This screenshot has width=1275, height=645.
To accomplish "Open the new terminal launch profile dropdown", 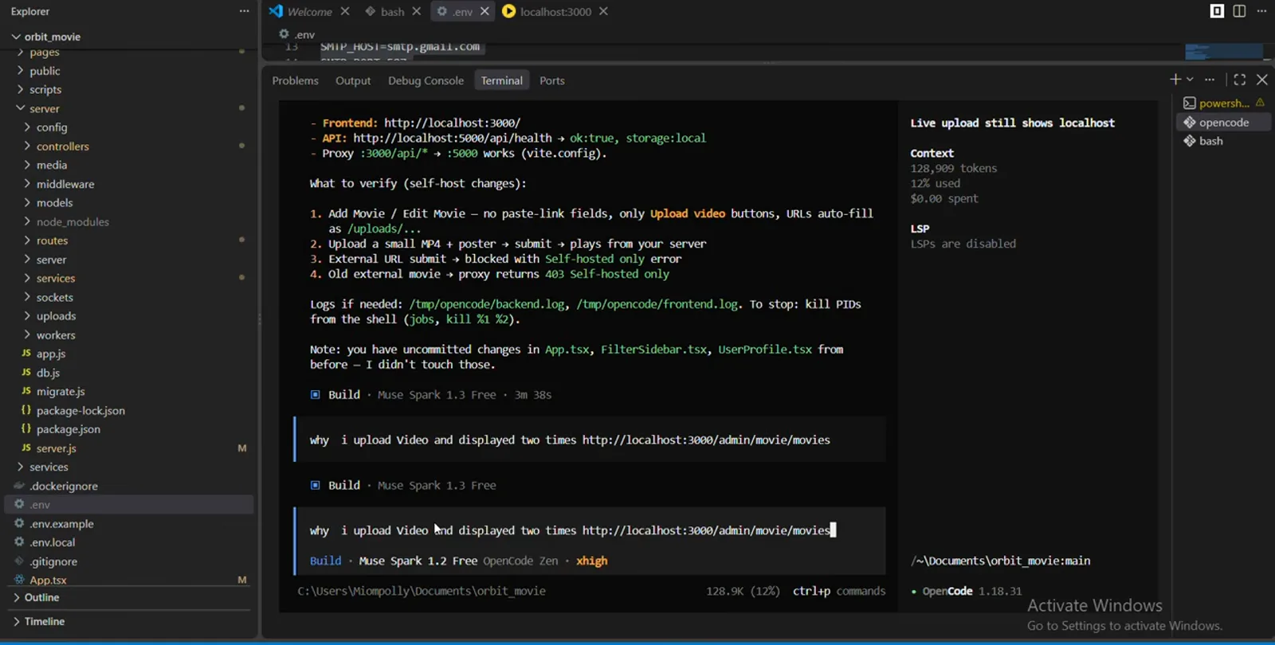I will (x=1190, y=80).
